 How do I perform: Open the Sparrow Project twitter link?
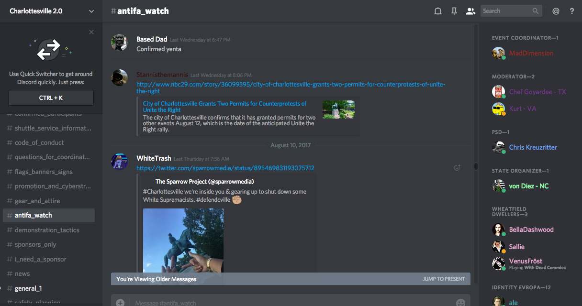(x=225, y=168)
